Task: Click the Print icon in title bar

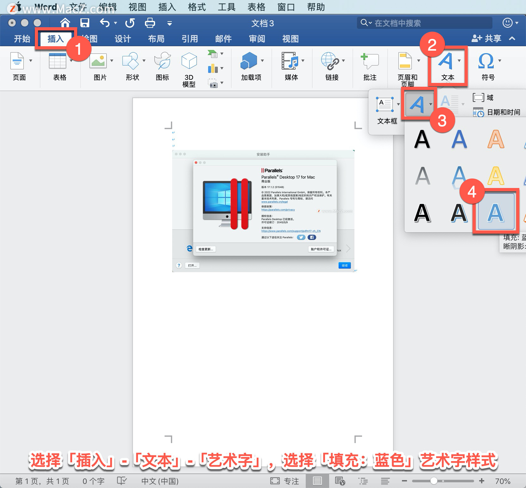Action: [150, 23]
